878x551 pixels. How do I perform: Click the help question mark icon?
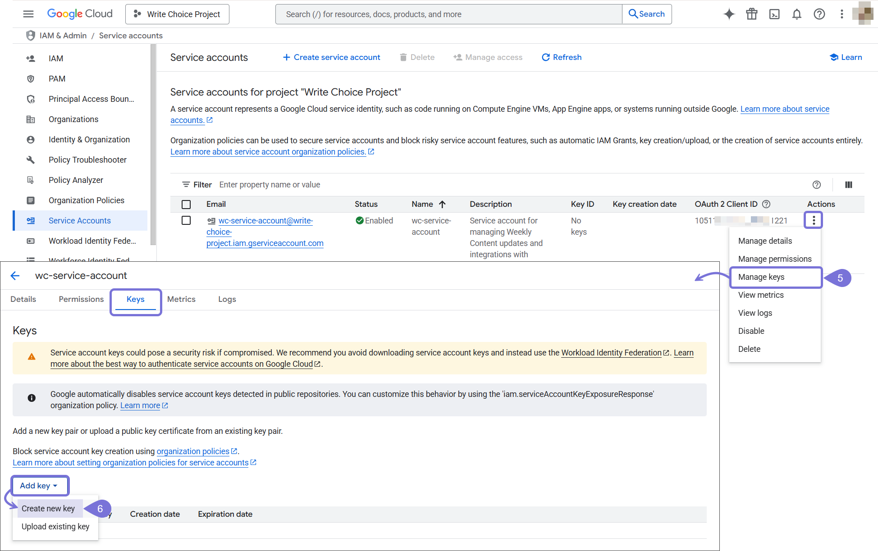pyautogui.click(x=819, y=14)
